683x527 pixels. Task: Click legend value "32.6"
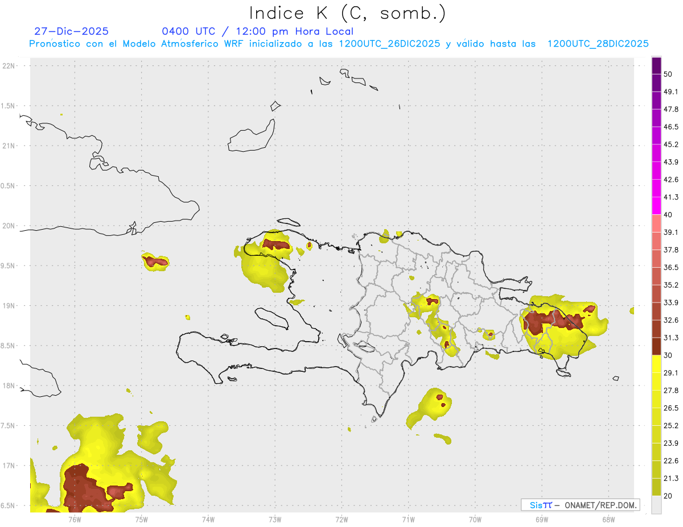pyautogui.click(x=671, y=321)
